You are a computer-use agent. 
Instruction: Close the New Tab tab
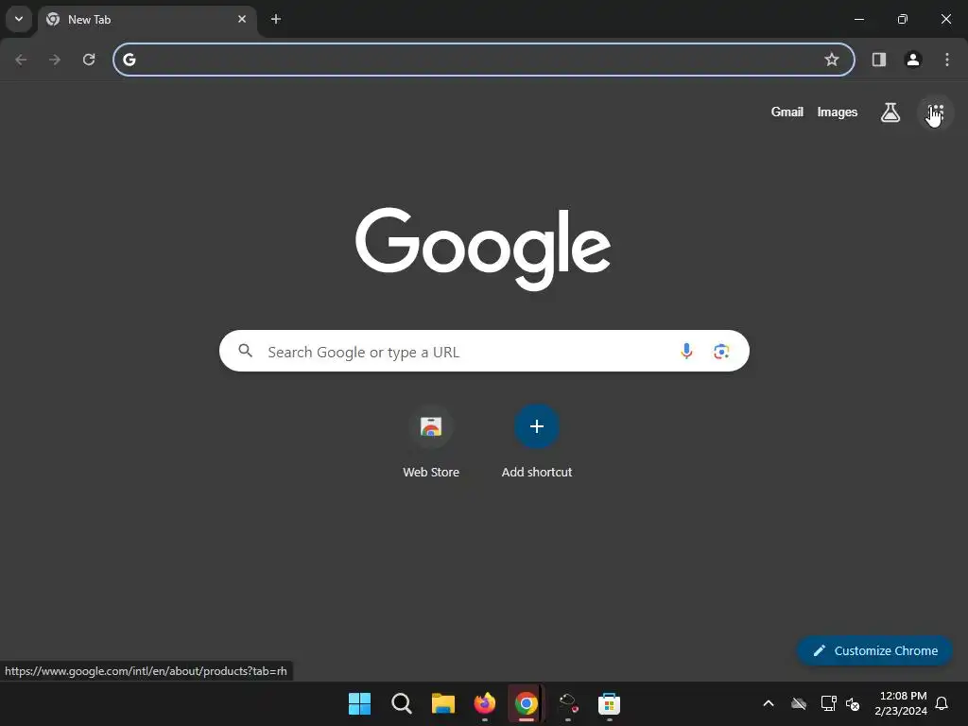pyautogui.click(x=242, y=19)
